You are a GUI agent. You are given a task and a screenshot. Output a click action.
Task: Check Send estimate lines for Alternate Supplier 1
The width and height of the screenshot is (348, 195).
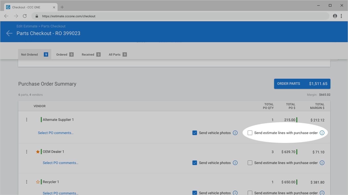[x=250, y=133]
